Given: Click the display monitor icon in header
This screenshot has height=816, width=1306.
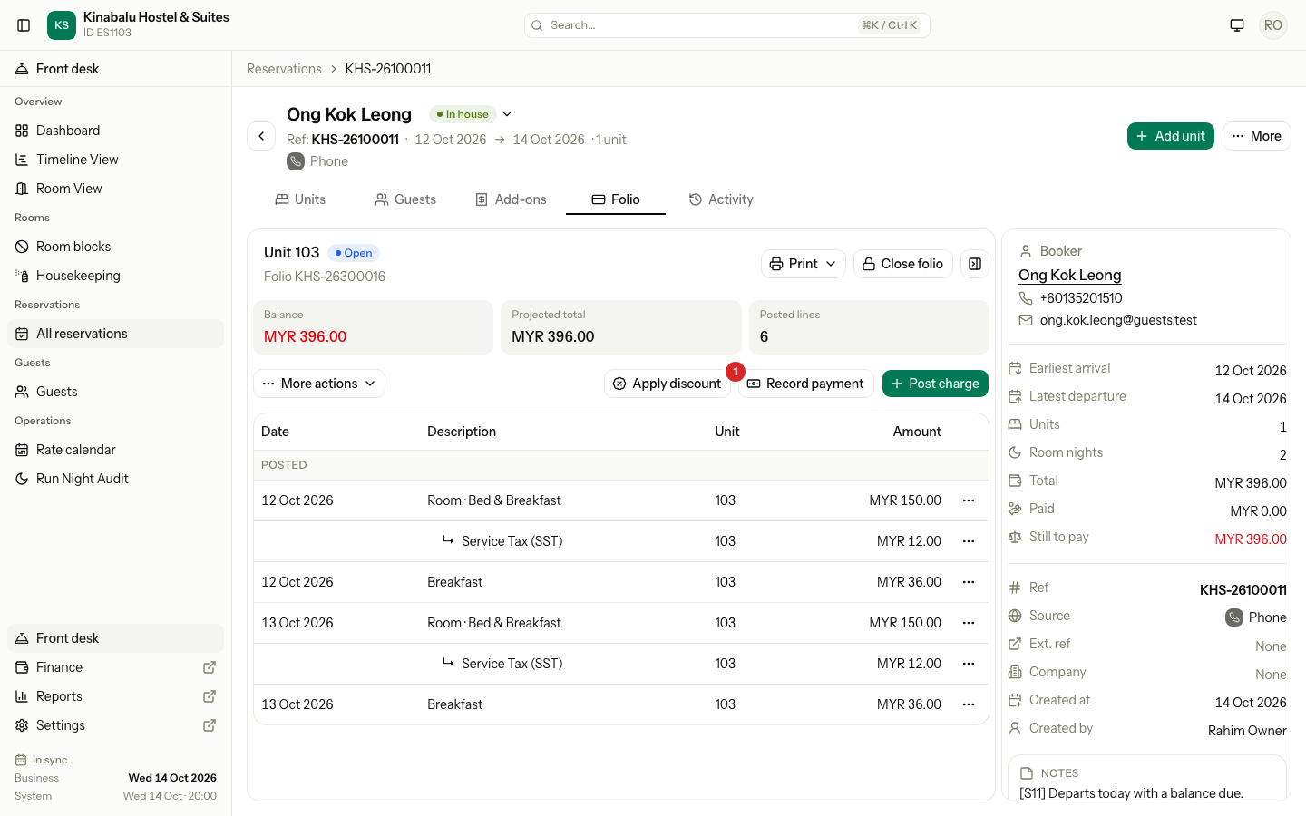Looking at the screenshot, I should [1237, 25].
